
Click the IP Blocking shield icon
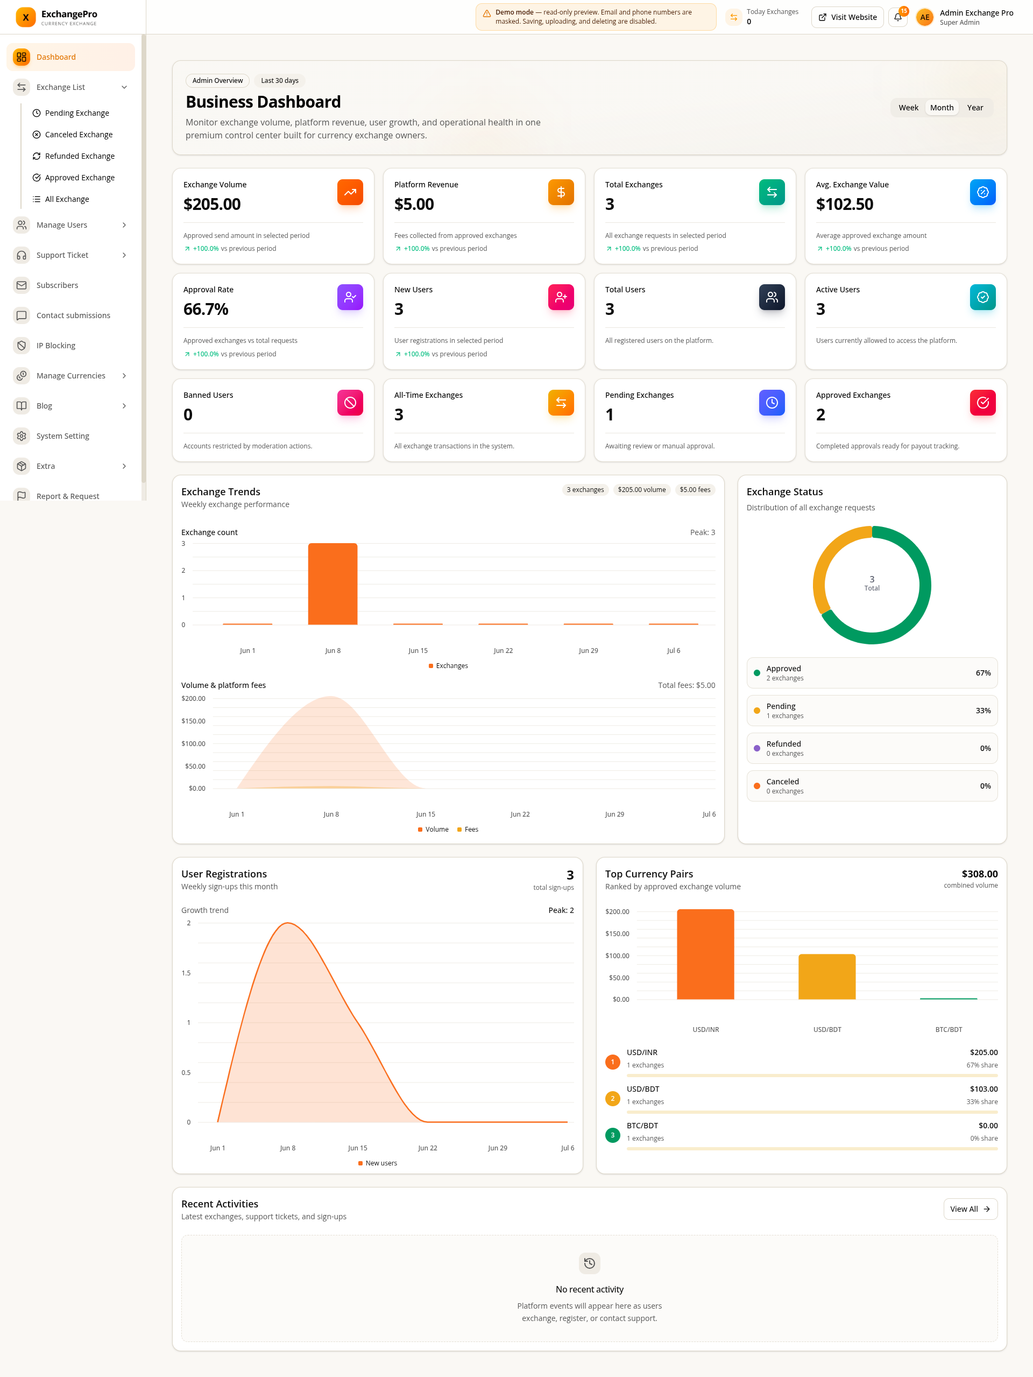click(x=22, y=346)
